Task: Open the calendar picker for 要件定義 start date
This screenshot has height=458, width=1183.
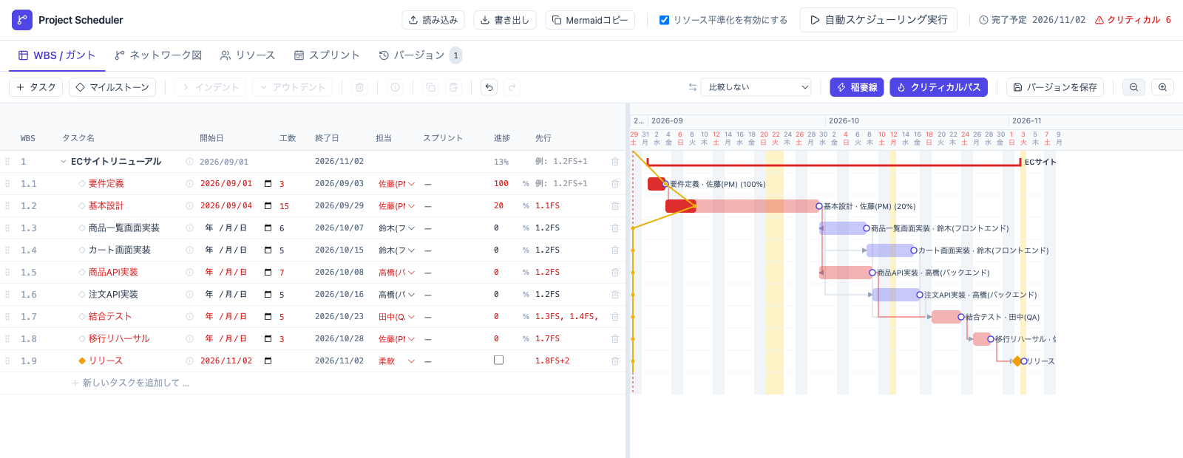Action: click(268, 183)
